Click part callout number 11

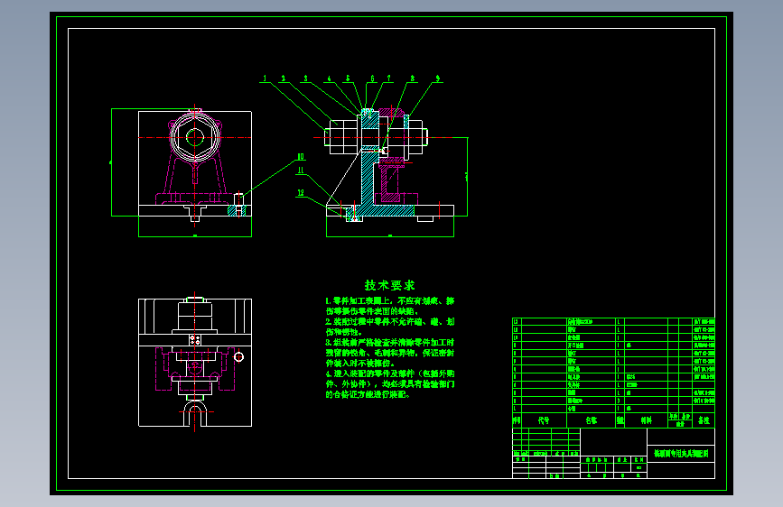301,171
